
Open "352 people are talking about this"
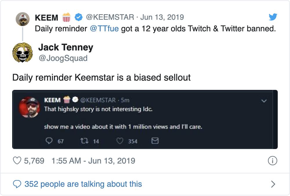point(83,184)
